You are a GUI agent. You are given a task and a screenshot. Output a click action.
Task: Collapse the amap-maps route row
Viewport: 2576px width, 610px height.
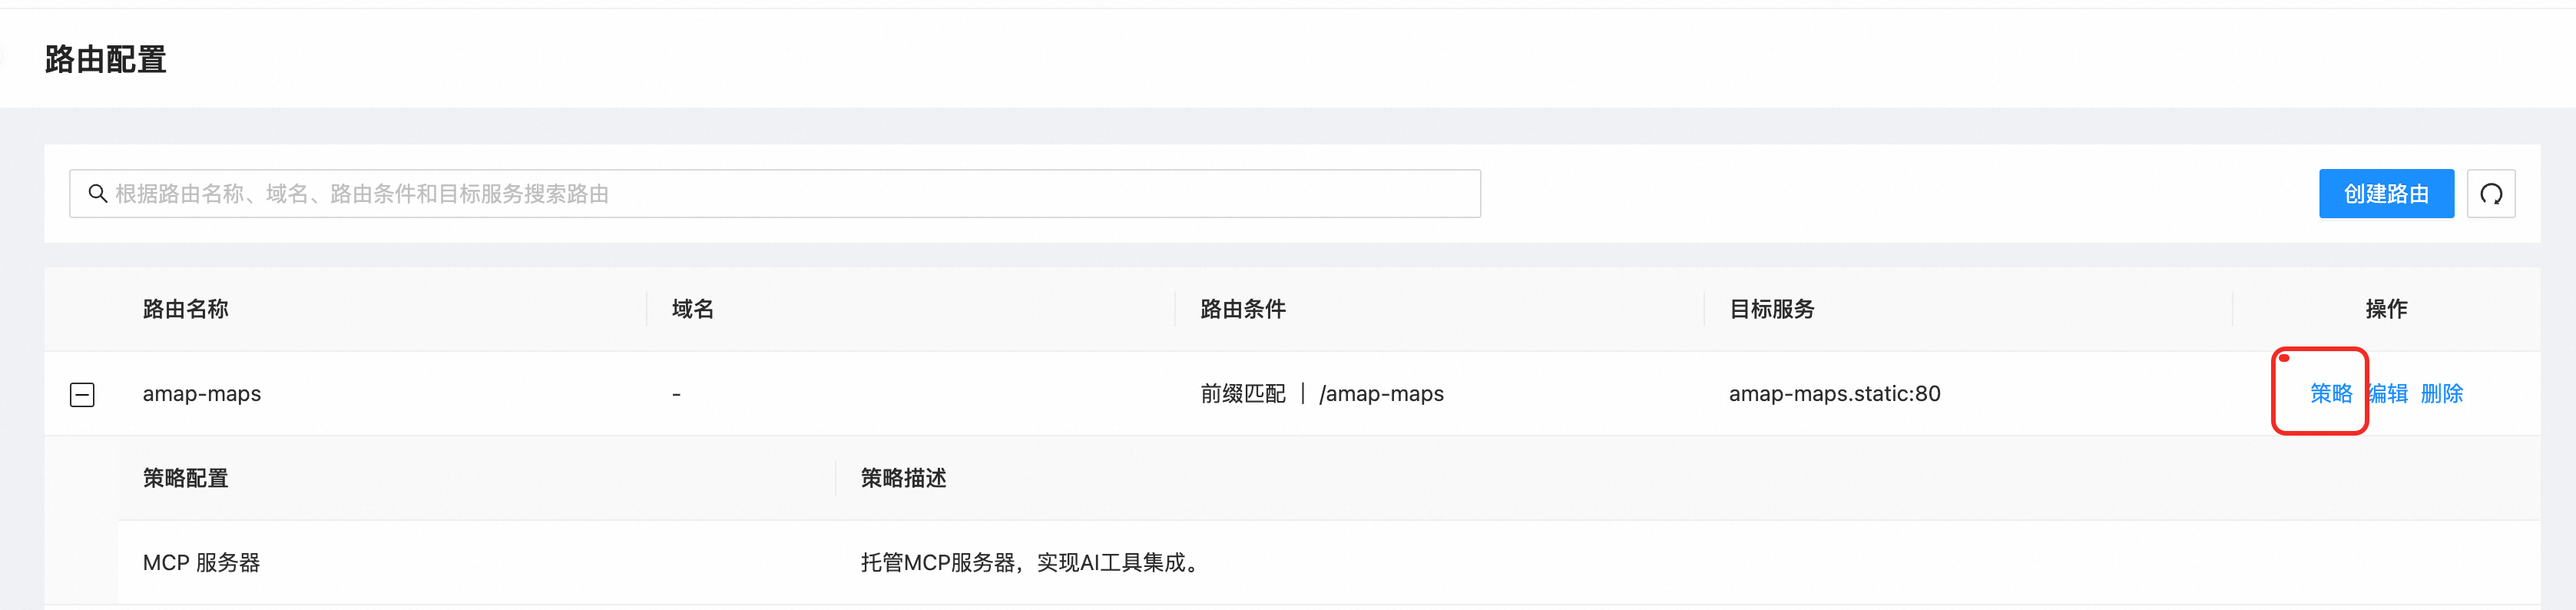coord(82,395)
